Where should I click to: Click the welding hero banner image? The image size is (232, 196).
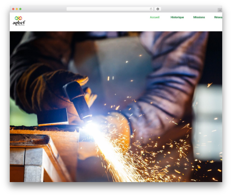point(116,107)
